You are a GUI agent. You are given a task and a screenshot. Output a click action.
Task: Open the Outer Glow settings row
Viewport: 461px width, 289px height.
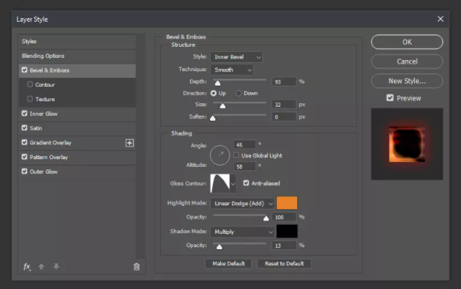tap(77, 172)
